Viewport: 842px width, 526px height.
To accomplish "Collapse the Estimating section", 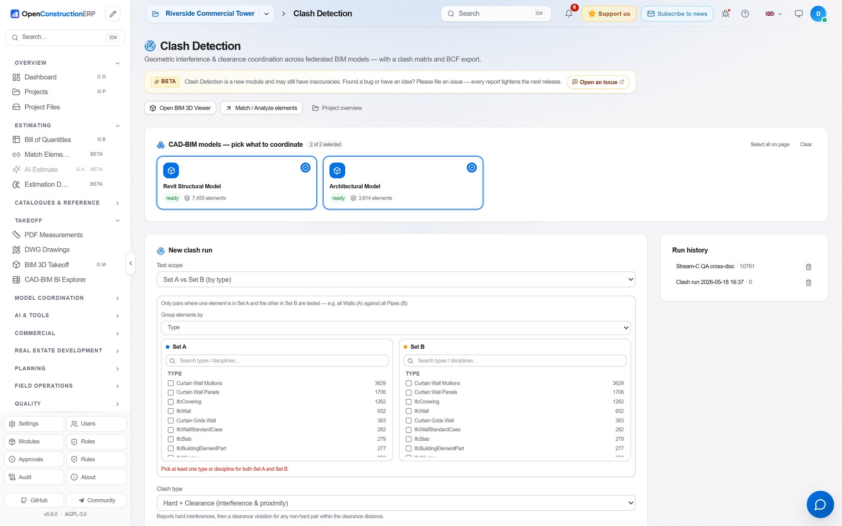I will (x=117, y=126).
